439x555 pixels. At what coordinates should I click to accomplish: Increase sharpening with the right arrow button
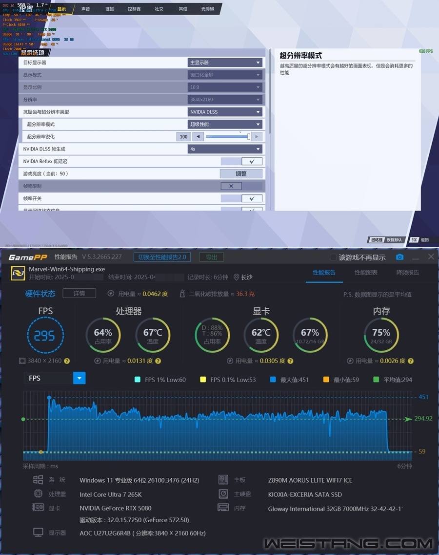tap(257, 137)
